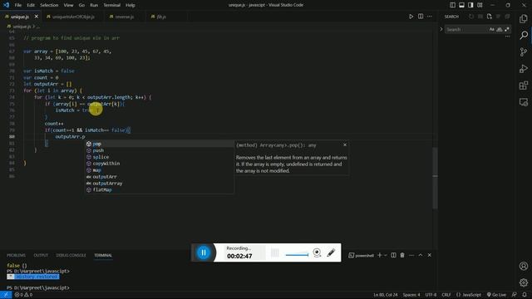532x299 pixels.
Task: Toggle Match Case in search box
Action: (491, 30)
